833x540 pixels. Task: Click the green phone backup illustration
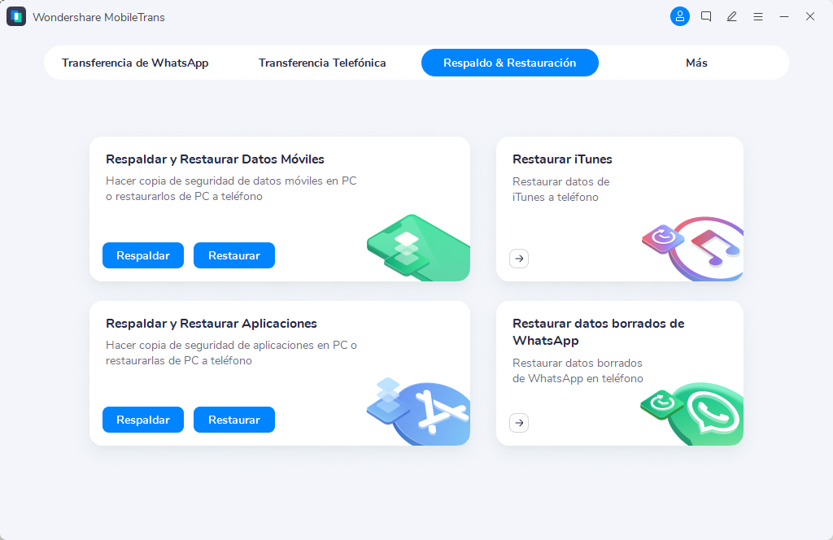pos(418,247)
